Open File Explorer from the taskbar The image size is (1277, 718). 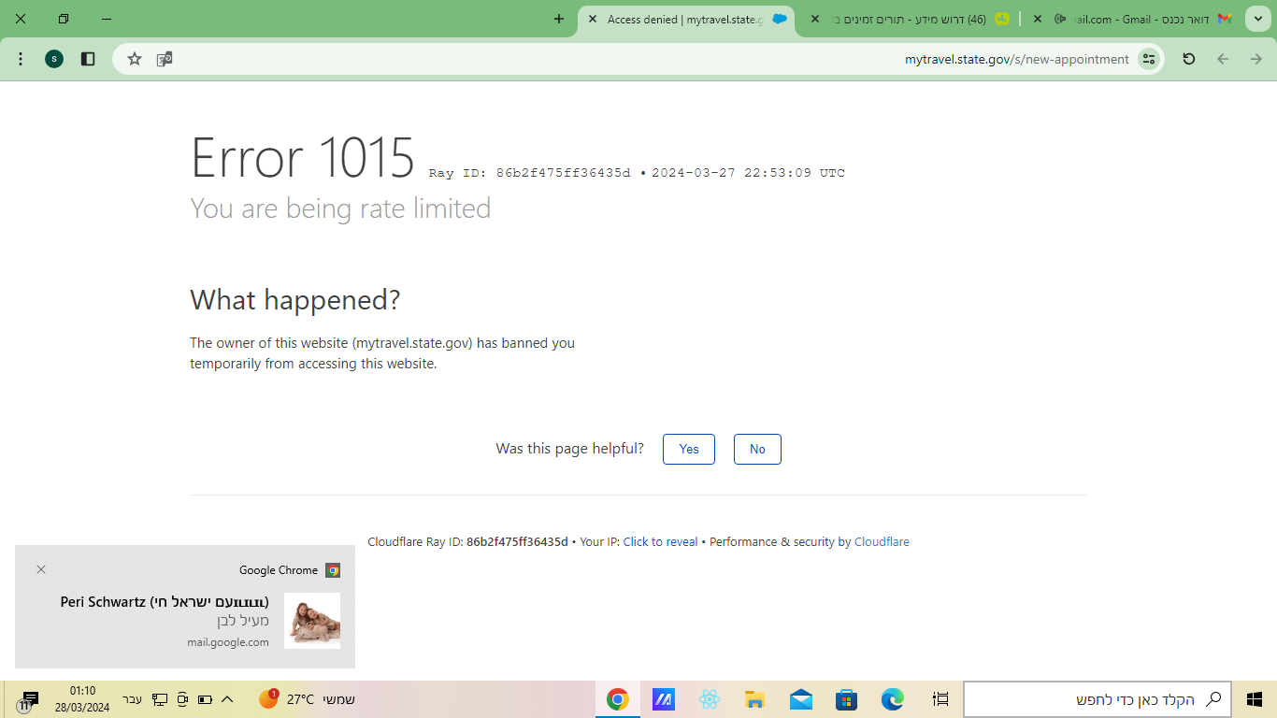pos(755,699)
